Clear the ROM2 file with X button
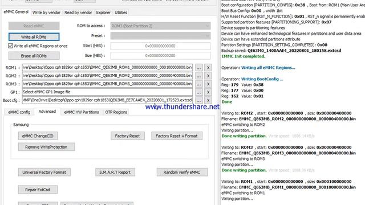The height and width of the screenshot is (205, 365). click(208, 76)
